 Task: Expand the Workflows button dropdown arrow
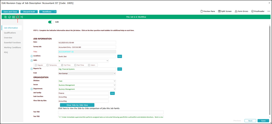click(55, 12)
